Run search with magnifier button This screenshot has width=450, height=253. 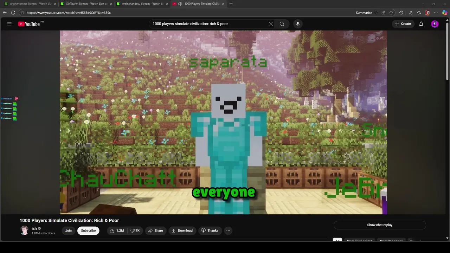[x=282, y=24]
